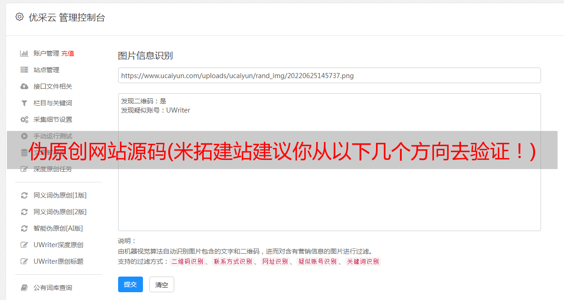The image size is (564, 300).
Task: Click the bar chart icon for 账户管理
Action: [24, 53]
